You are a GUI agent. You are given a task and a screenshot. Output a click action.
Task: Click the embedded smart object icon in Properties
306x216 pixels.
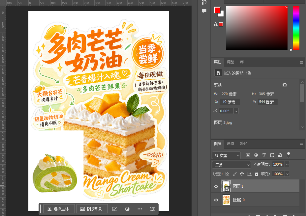(x=218, y=73)
